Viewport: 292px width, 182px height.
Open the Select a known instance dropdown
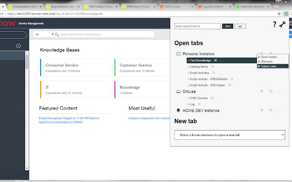(229, 135)
